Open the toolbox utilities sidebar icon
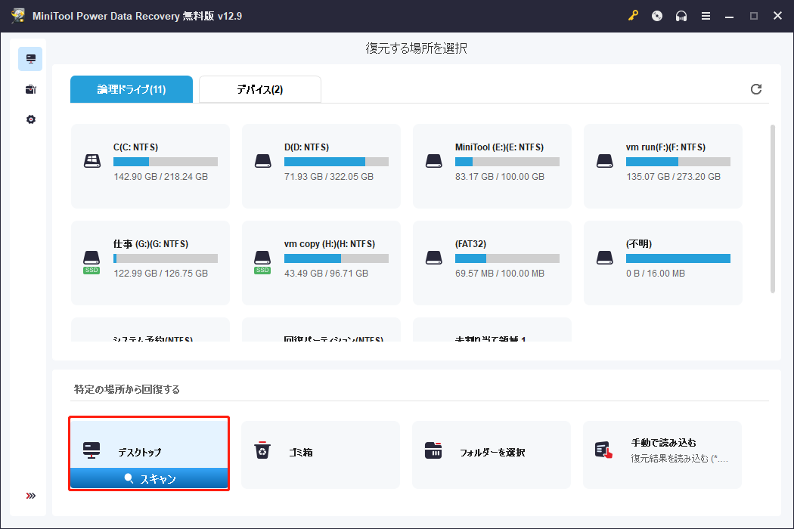The width and height of the screenshot is (794, 529). (x=30, y=89)
